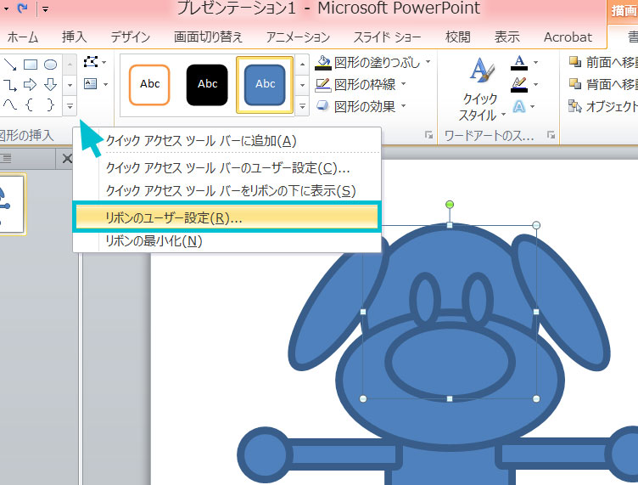Close the slide thumbnail pane
This screenshot has height=485, width=638.
click(67, 158)
